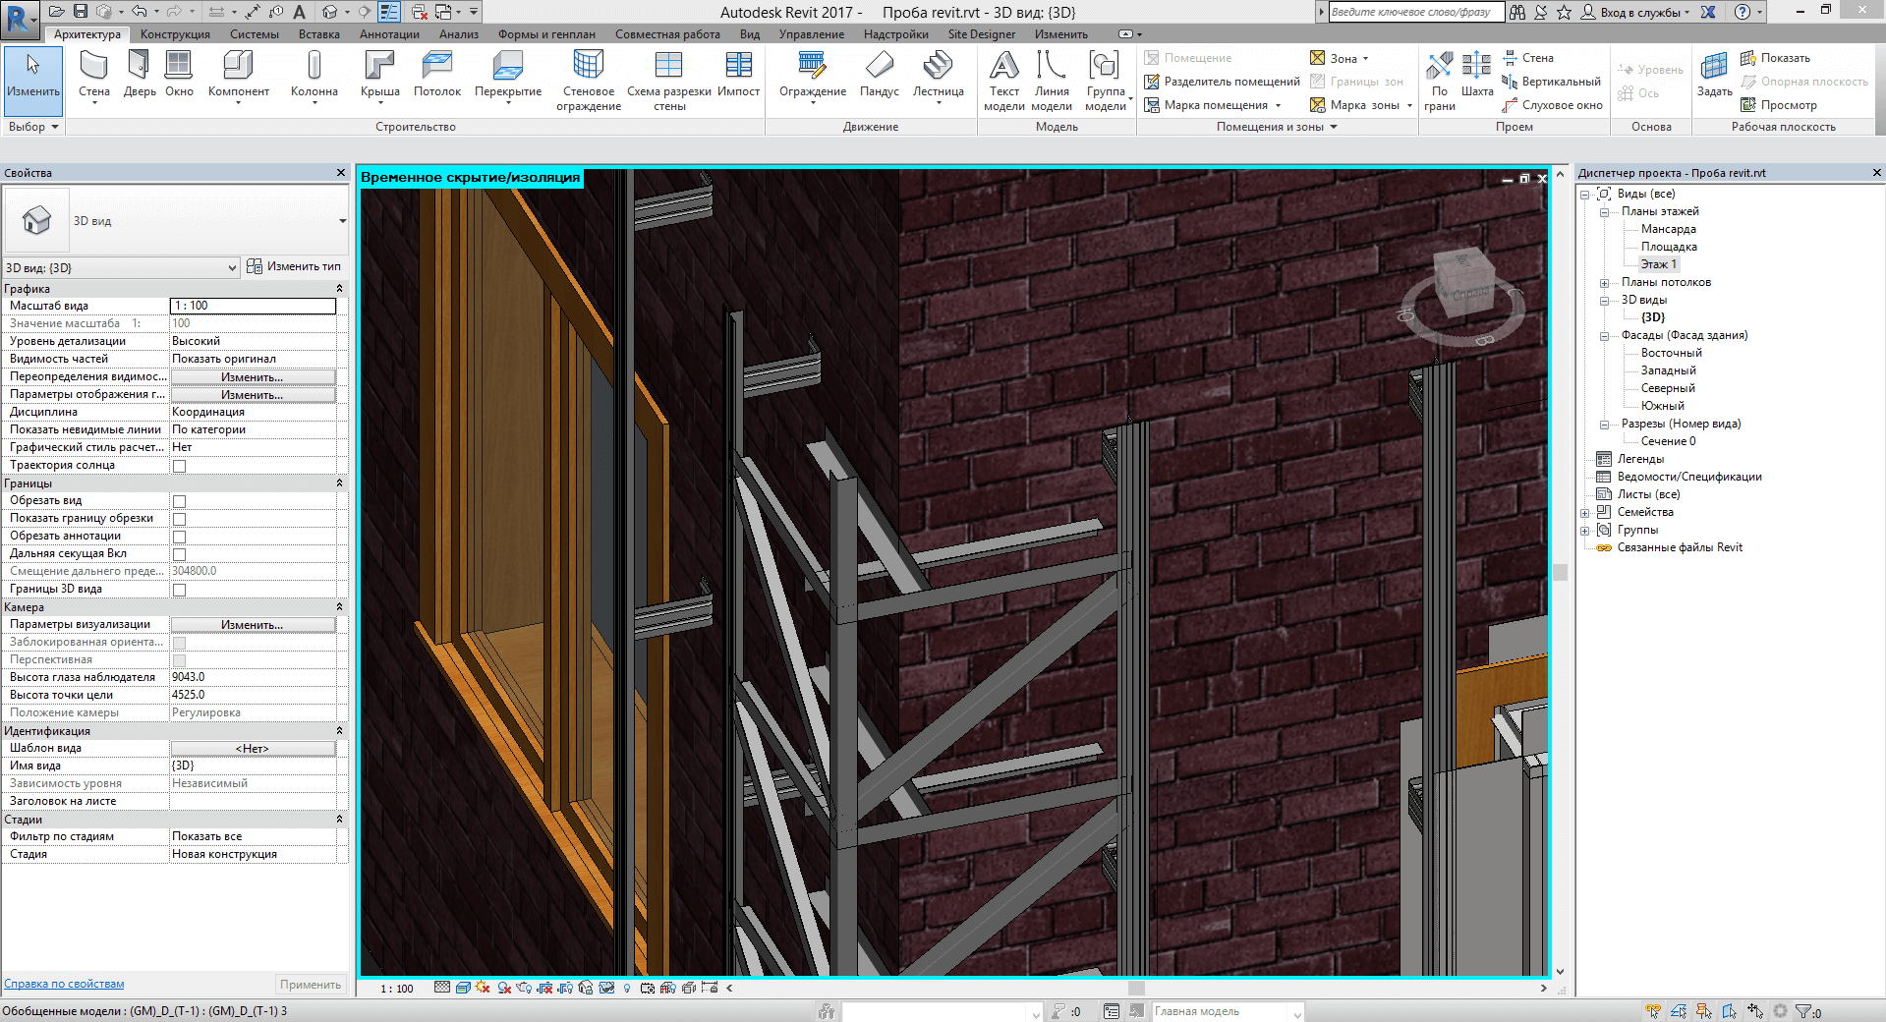Check the Границы 3D вида checkbox
The height and width of the screenshot is (1022, 1886).
[x=179, y=590]
